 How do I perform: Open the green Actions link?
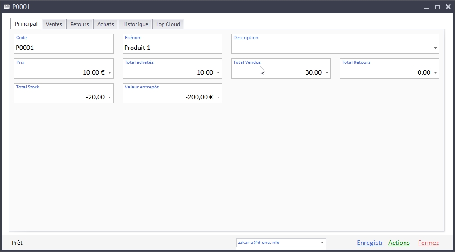[399, 243]
